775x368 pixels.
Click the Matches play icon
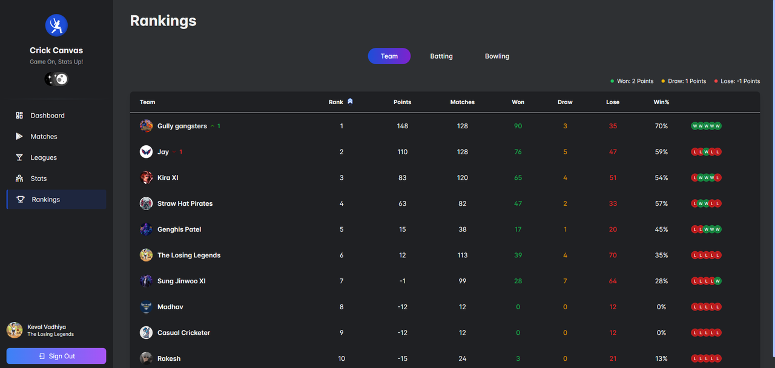click(x=19, y=137)
